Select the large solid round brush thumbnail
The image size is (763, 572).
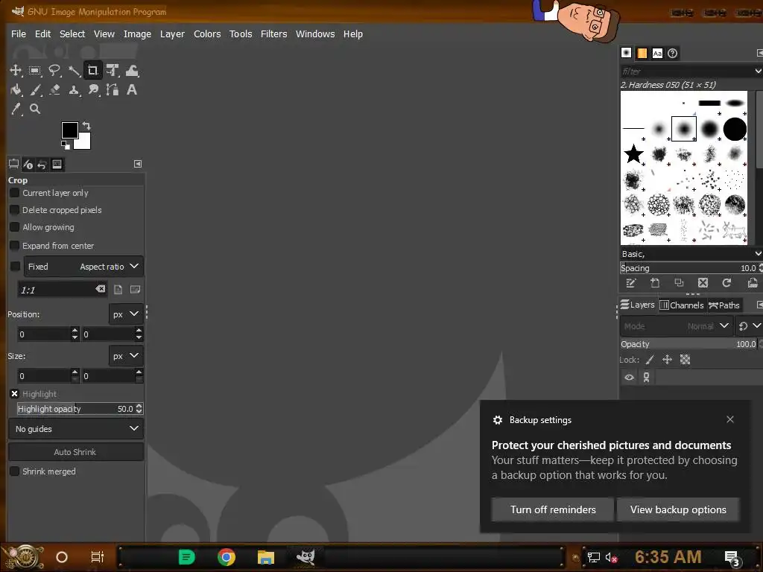(x=735, y=129)
